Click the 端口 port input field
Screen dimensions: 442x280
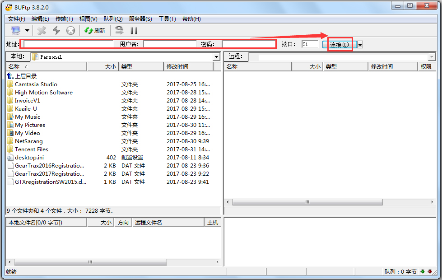click(310, 44)
